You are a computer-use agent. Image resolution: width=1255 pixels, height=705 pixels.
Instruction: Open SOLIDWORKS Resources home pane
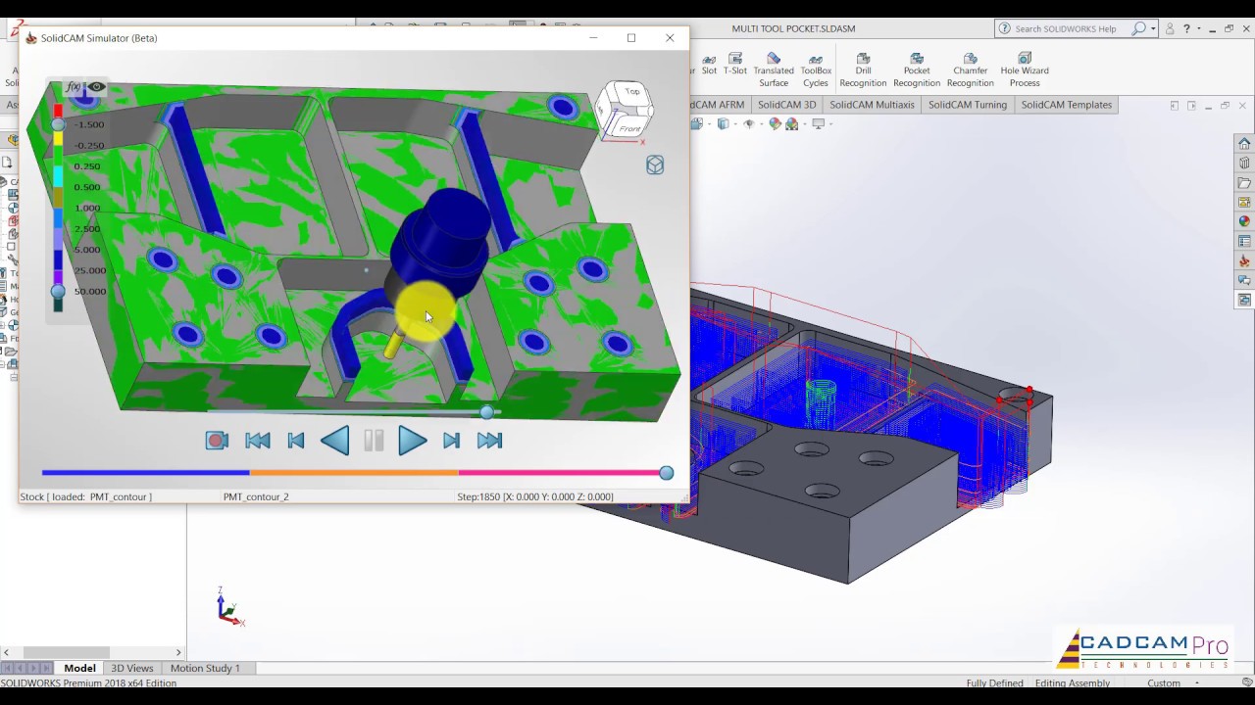pos(1244,144)
